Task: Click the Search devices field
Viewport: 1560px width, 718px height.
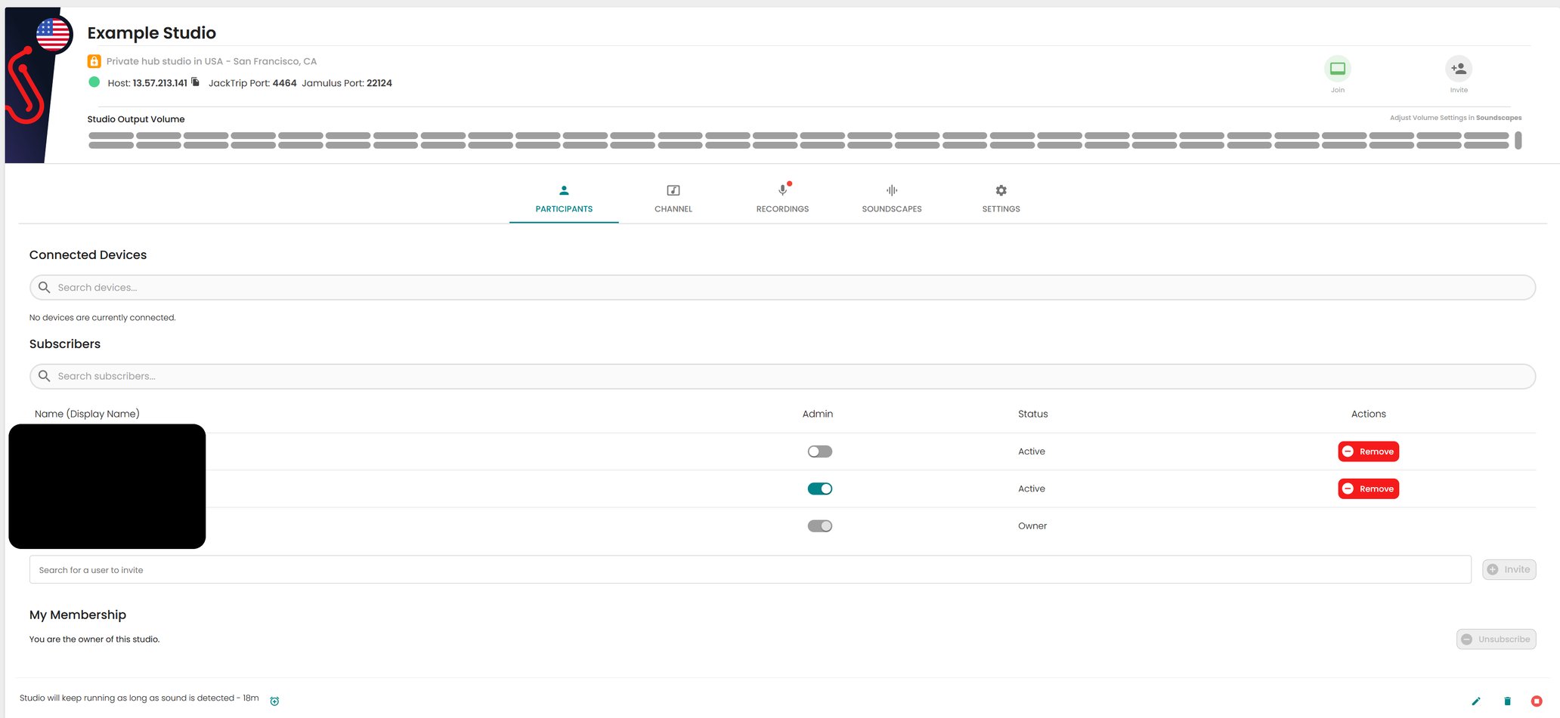Action: click(782, 288)
